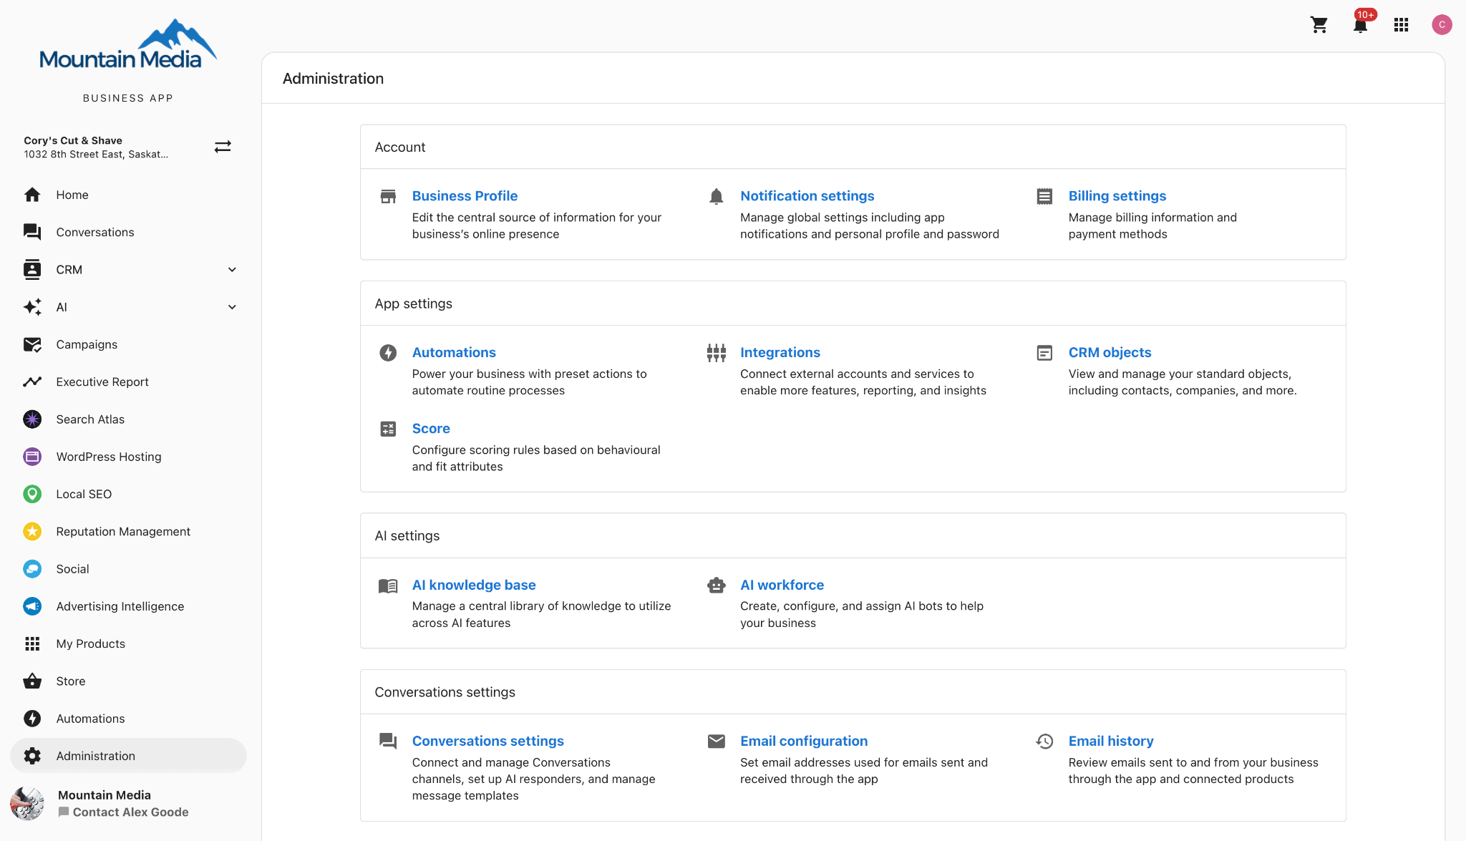This screenshot has width=1466, height=841.
Task: Click the Integrations plug icon
Action: pyautogui.click(x=716, y=353)
